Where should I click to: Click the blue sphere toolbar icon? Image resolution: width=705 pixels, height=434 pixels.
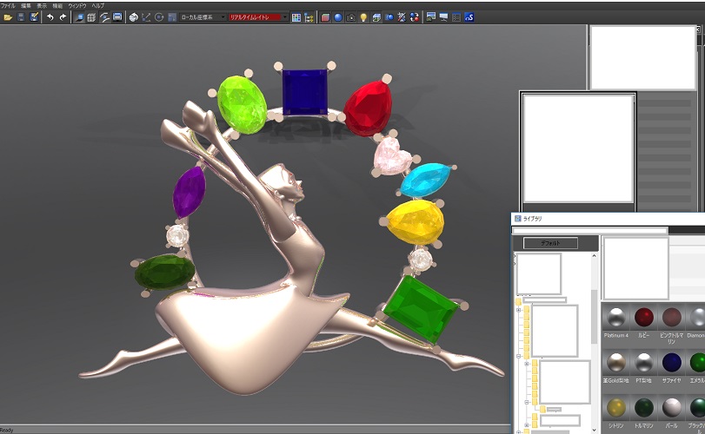click(x=338, y=17)
